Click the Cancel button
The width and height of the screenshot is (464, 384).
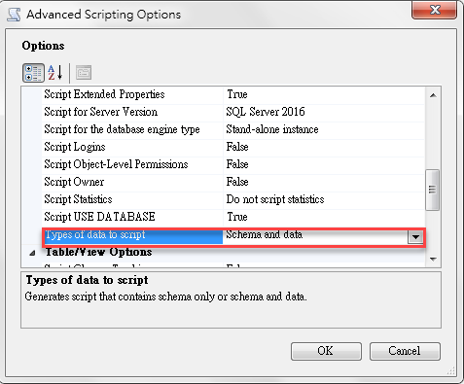[x=405, y=351]
